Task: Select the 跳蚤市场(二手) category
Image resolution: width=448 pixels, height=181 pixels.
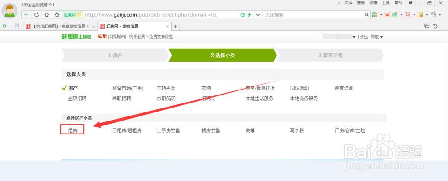Action: click(128, 88)
